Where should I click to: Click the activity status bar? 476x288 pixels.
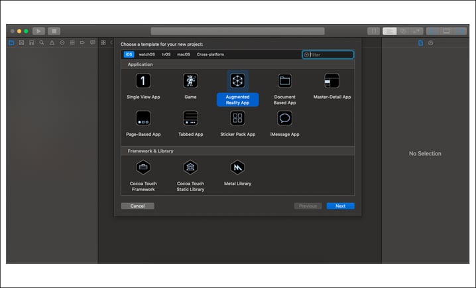click(238, 31)
